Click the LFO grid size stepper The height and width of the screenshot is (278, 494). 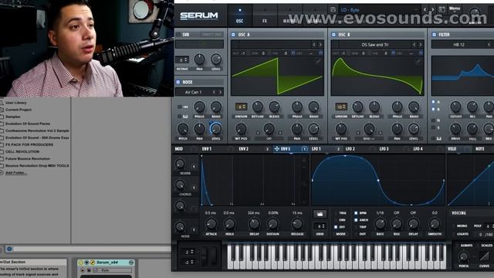(320, 226)
